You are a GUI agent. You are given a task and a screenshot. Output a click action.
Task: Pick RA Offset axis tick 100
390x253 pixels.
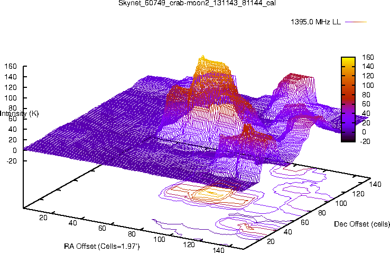[x=160, y=239]
